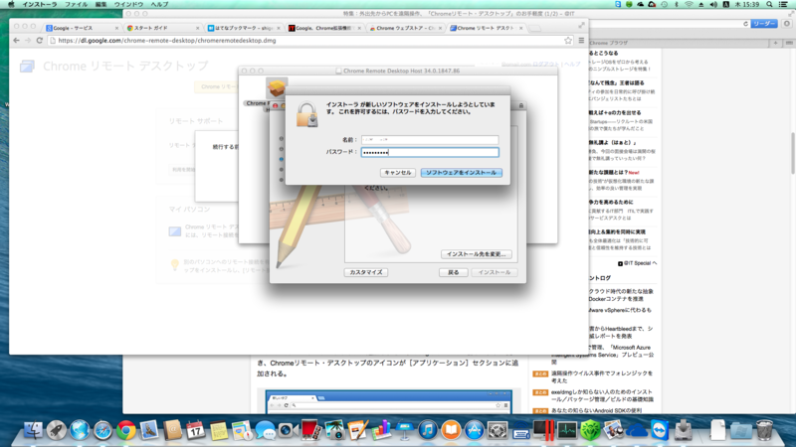
Task: Open Trash from the Dock
Action: (764, 430)
